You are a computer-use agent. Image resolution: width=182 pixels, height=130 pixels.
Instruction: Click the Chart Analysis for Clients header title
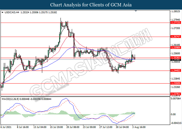click(x=91, y=5)
